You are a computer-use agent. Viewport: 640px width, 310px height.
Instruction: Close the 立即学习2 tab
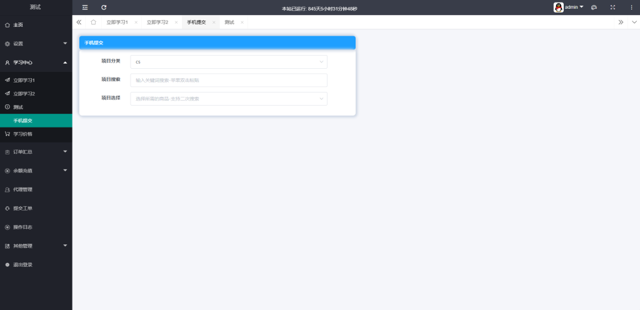176,22
